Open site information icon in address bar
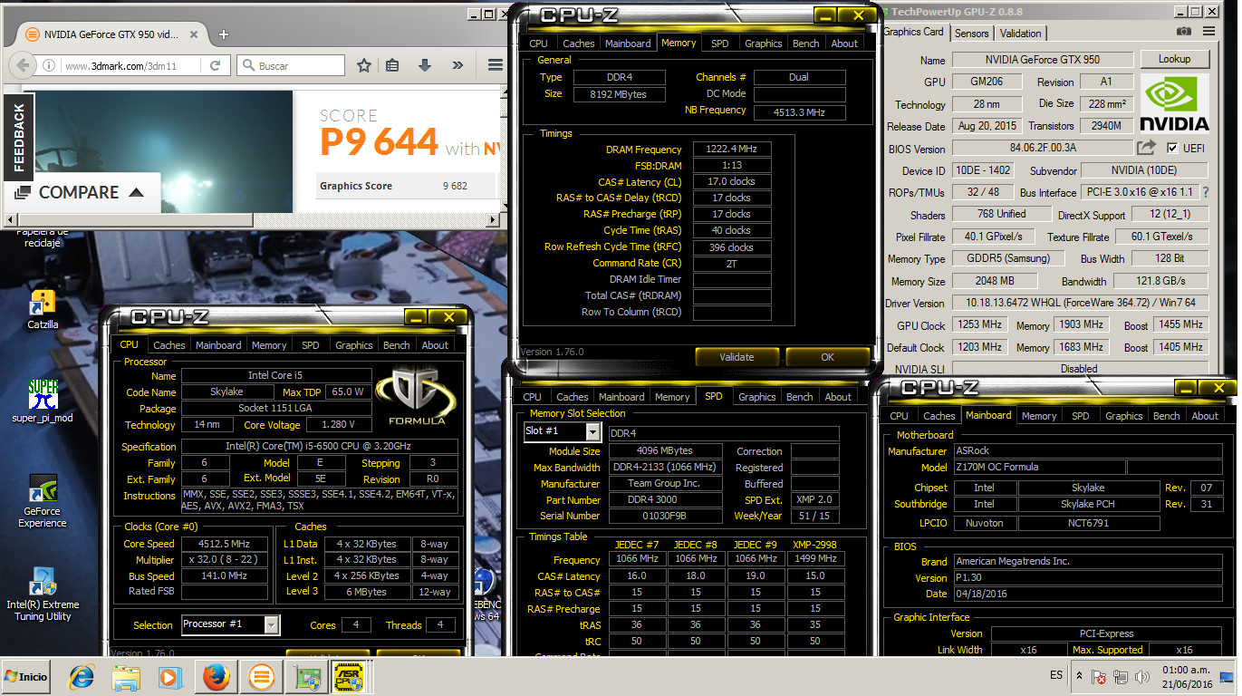The width and height of the screenshot is (1242, 696). tap(50, 66)
